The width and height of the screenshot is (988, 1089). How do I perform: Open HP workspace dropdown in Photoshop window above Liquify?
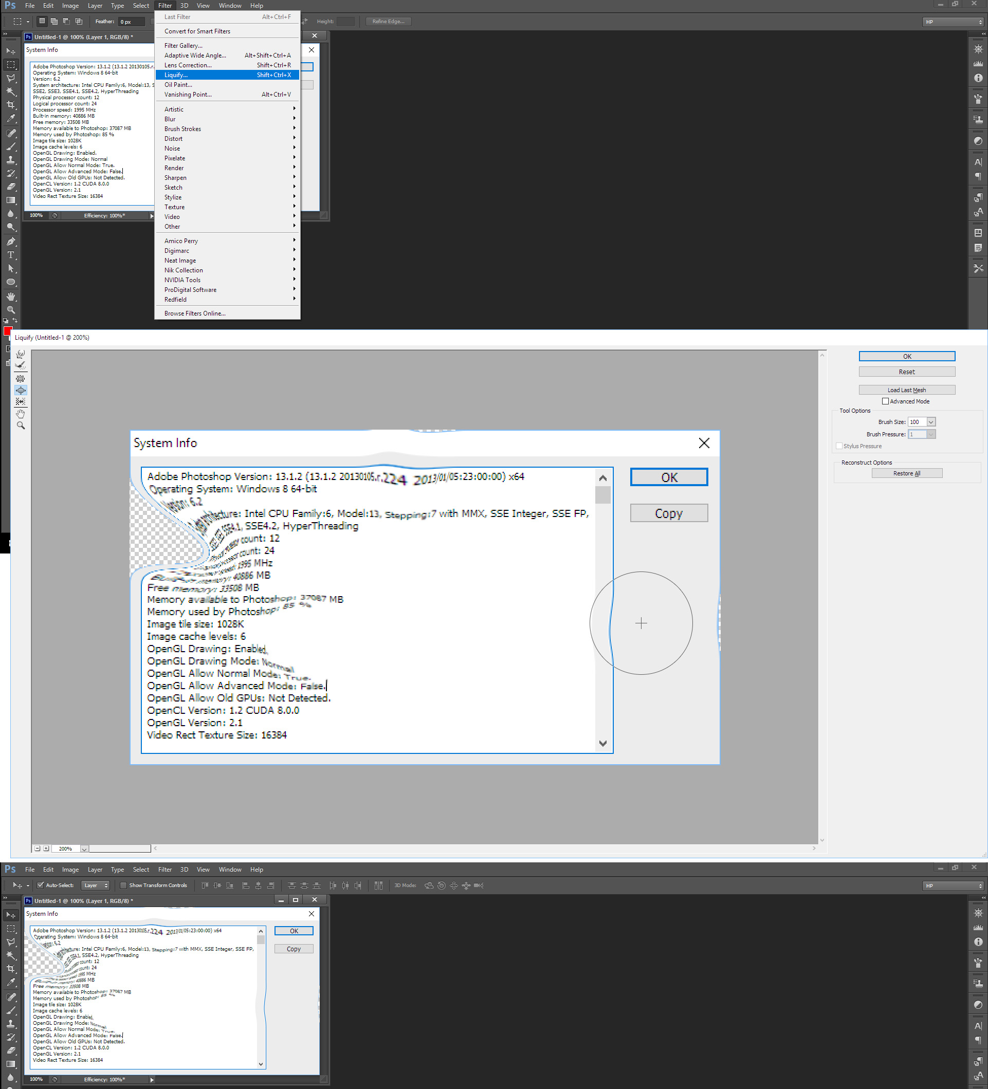[x=953, y=22]
